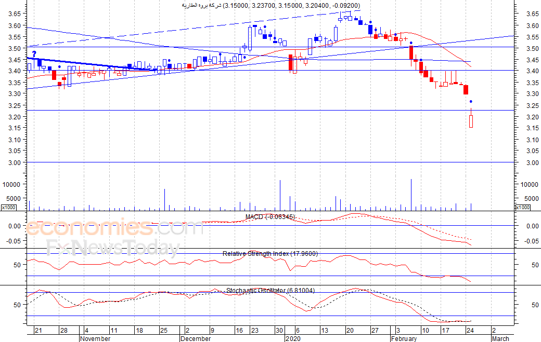Viewport: 541px width, 342px height.
Task: Click the 3.50 value on right price axis
Action: [x=533, y=48]
